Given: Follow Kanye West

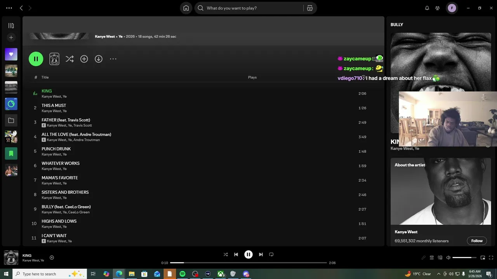Looking at the screenshot, I should [x=477, y=241].
